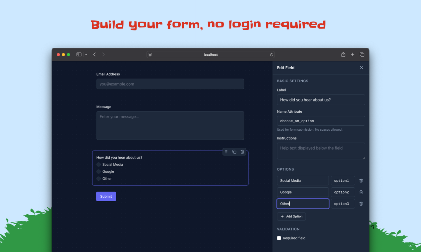Add a new option to the list

pyautogui.click(x=291, y=216)
